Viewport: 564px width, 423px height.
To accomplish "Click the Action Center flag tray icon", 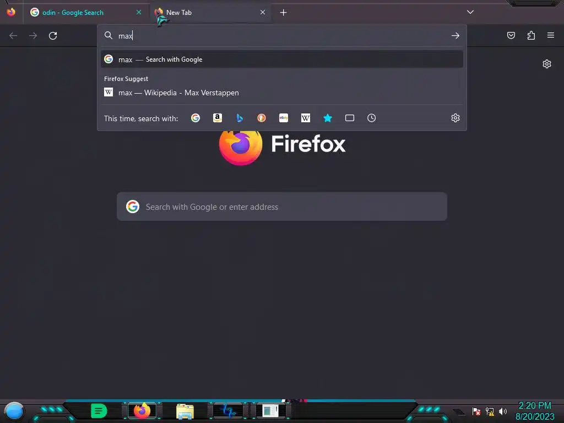I will [x=476, y=411].
